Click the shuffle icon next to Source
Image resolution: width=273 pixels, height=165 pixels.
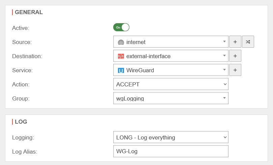tap(248, 42)
